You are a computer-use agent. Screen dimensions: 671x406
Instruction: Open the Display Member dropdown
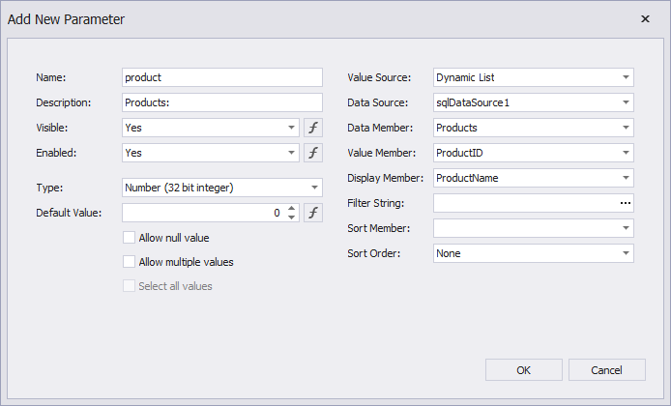coord(626,178)
